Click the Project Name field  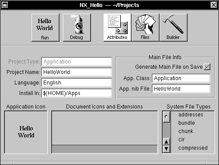pyautogui.click(x=76, y=72)
